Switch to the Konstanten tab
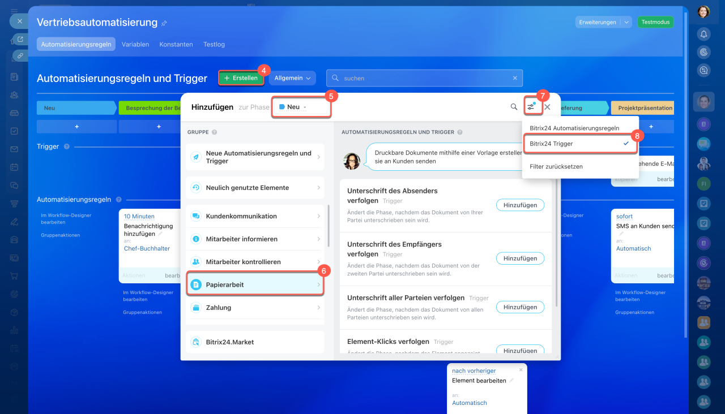 [176, 44]
